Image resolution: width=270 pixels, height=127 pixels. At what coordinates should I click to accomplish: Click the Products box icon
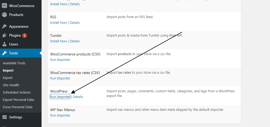pos(4,15)
